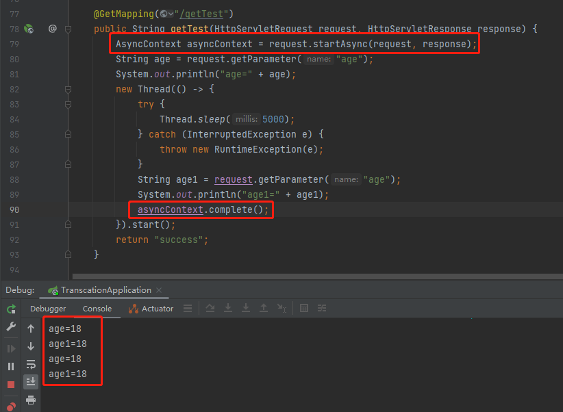Rerun TranscationApplication debug session
Image resolution: width=563 pixels, height=412 pixels.
(11, 309)
